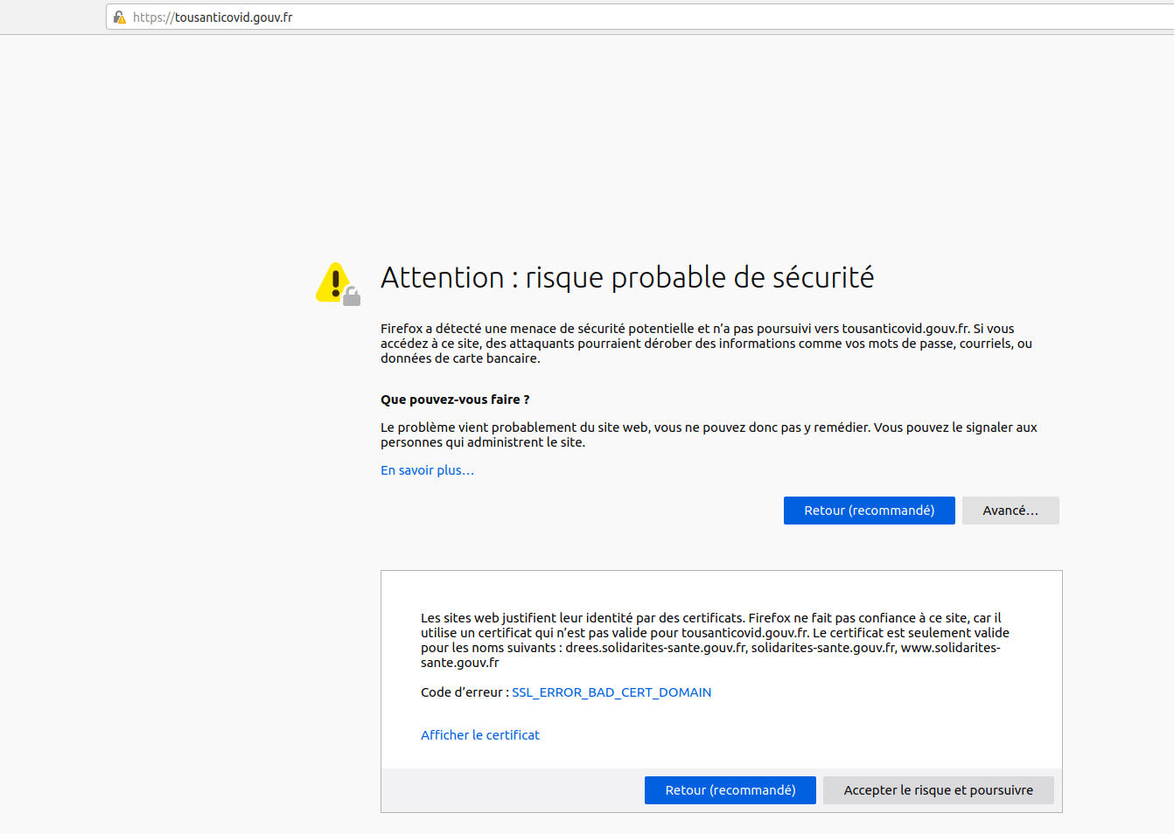
Task: Open "Afficher le certificat" link
Action: [480, 735]
